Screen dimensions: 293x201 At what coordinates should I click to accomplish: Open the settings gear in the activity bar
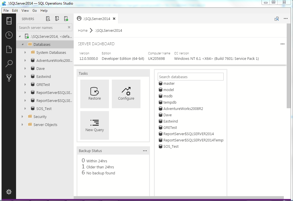click(x=9, y=192)
